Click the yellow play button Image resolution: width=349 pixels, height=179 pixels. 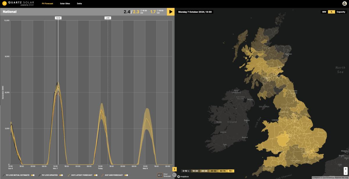171,12
